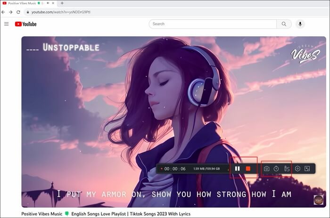This screenshot has width=330, height=218.
Task: Mute the tab using the speaker icon
Action: [48, 3]
